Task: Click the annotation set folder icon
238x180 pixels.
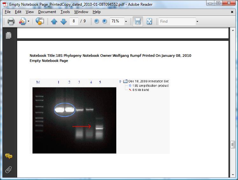Action: (x=126, y=81)
